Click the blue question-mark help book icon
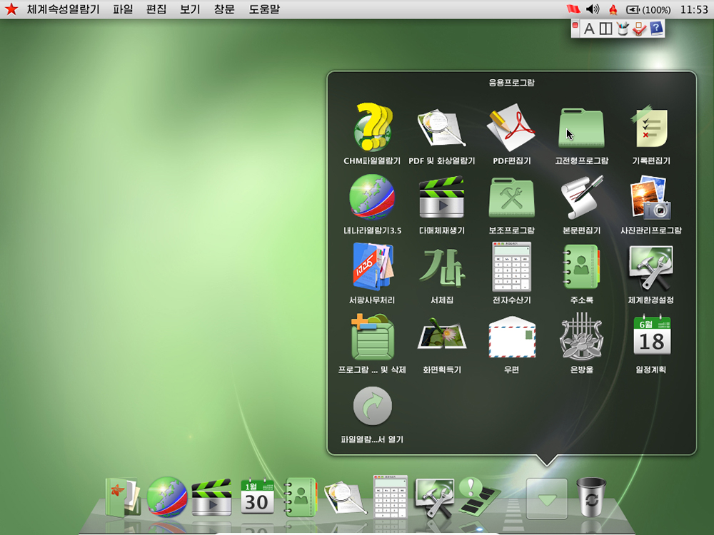The height and width of the screenshot is (535, 714). point(656,29)
